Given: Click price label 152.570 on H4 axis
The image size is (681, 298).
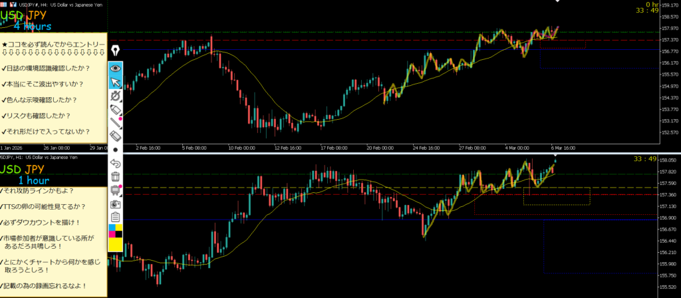Looking at the screenshot, I should [x=670, y=132].
